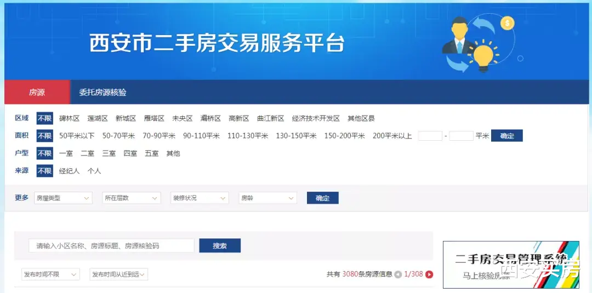Open the 二手房交易管理系统 banner
The image size is (592, 293).
[511, 265]
